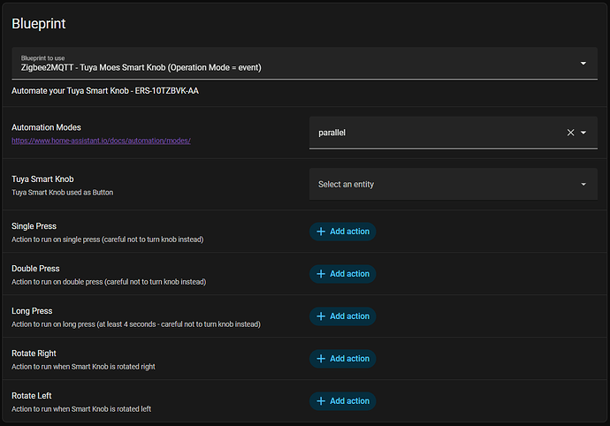Add an action for Rotate Left
The image size is (610, 426).
click(343, 401)
